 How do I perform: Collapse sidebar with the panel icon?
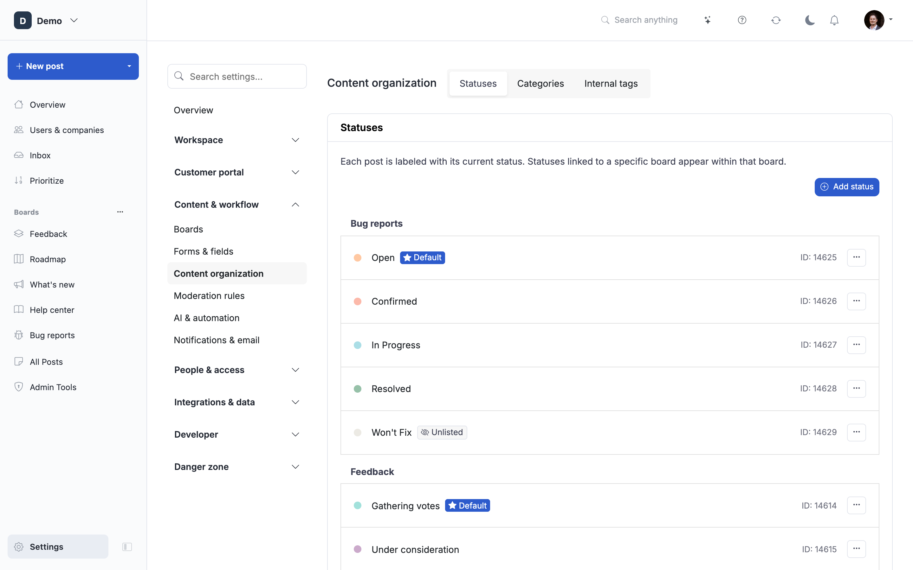pos(127,547)
